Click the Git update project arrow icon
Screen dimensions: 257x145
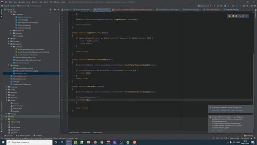pos(237,6)
